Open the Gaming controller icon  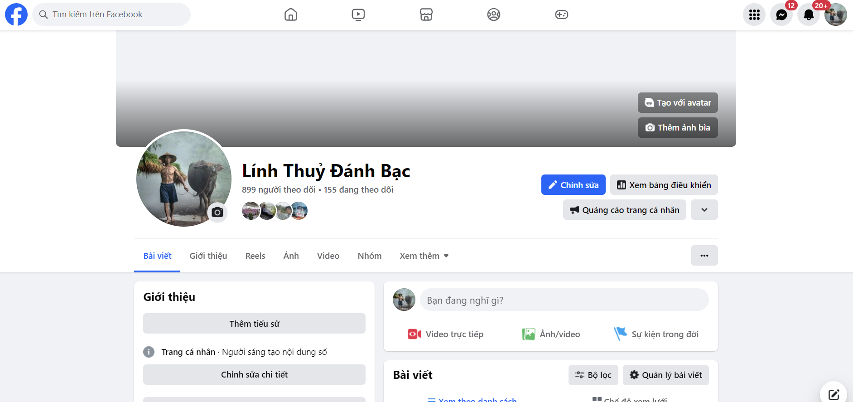(562, 15)
